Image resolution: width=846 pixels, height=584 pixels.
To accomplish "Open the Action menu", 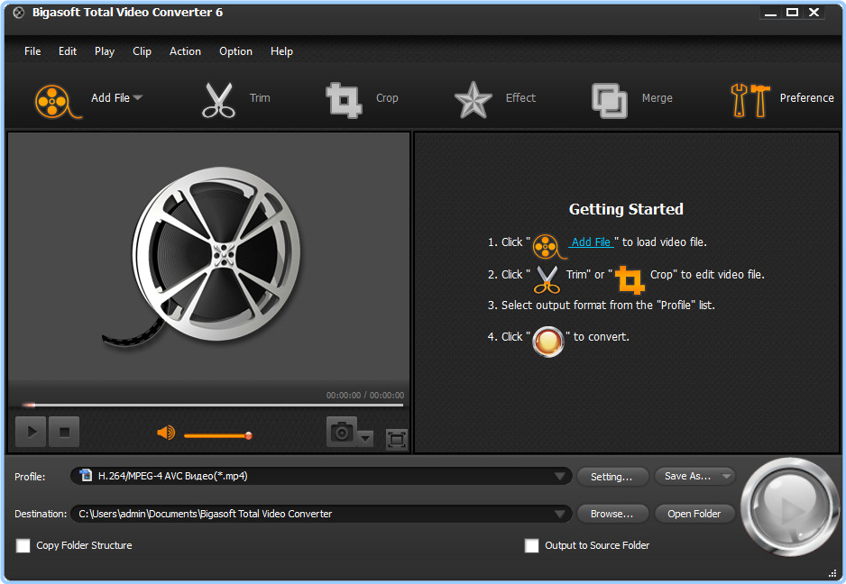I will 185,51.
